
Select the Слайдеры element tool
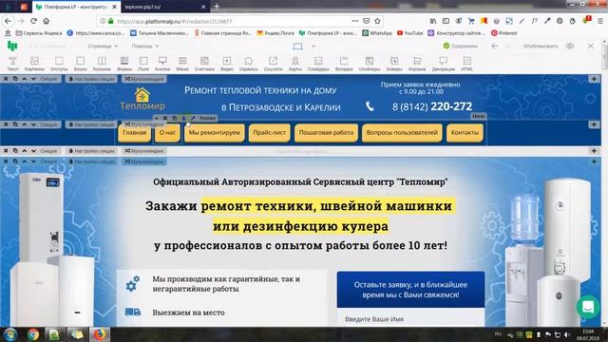[x=318, y=64]
